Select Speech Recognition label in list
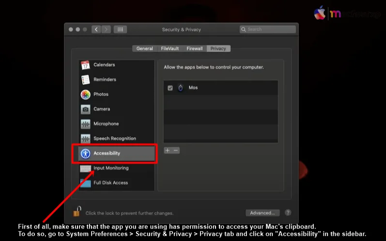 tap(115, 138)
